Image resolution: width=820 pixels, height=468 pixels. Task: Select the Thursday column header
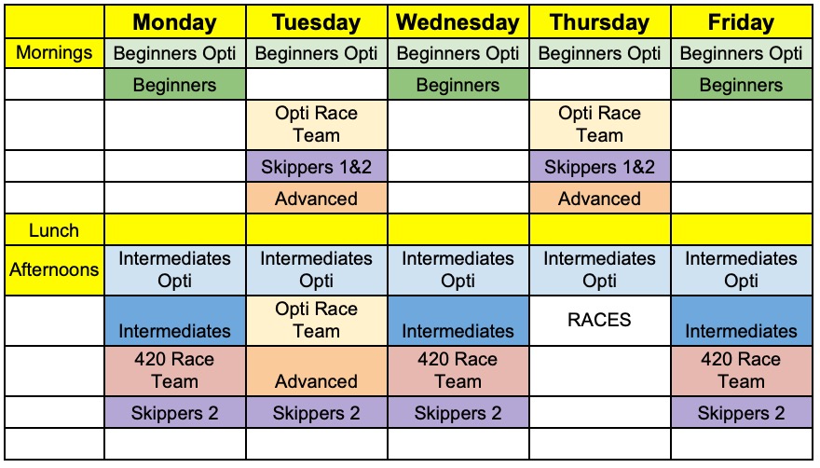(600, 22)
